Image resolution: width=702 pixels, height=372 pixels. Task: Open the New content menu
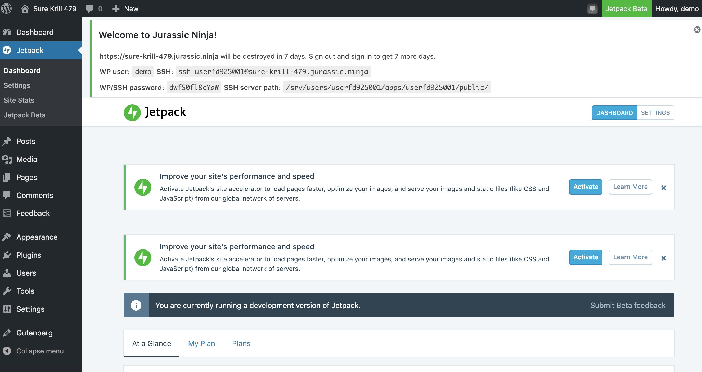point(126,8)
